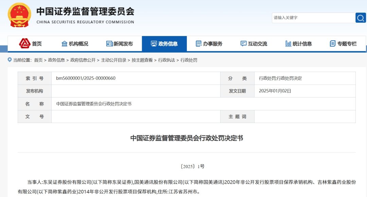Go to 政府信息公开 in the breadcrumb
Screen dimensions: 367x197
pyautogui.click(x=83, y=60)
